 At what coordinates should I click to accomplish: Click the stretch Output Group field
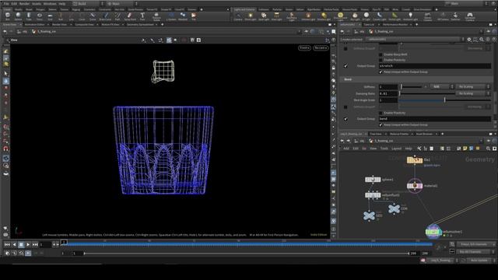pyautogui.click(x=435, y=65)
